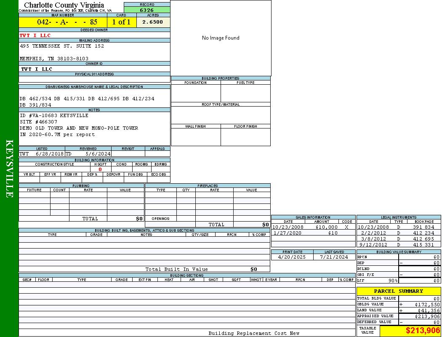This screenshot has height=337, width=442.
Task: Click the empty Physical 911 Address field
Action: (x=94, y=79)
